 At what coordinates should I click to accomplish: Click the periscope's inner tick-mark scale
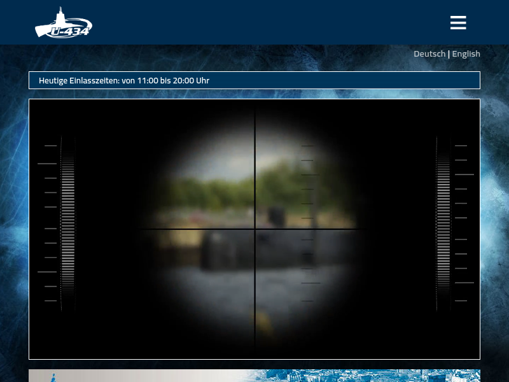coord(309,223)
